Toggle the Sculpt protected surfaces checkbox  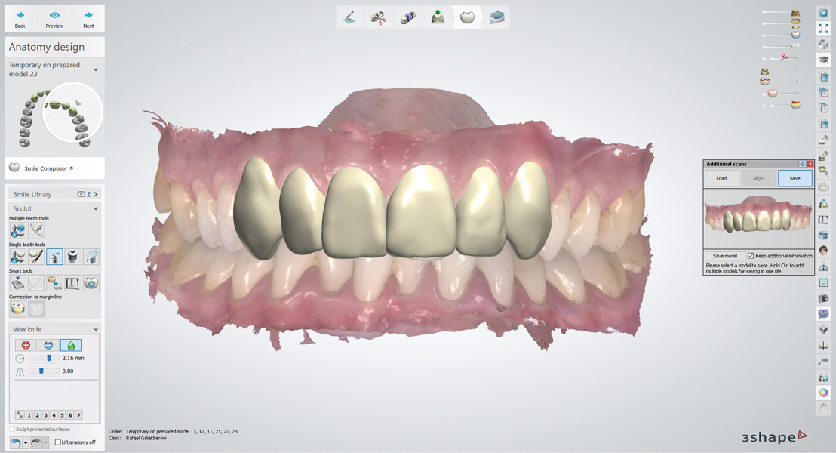12,429
